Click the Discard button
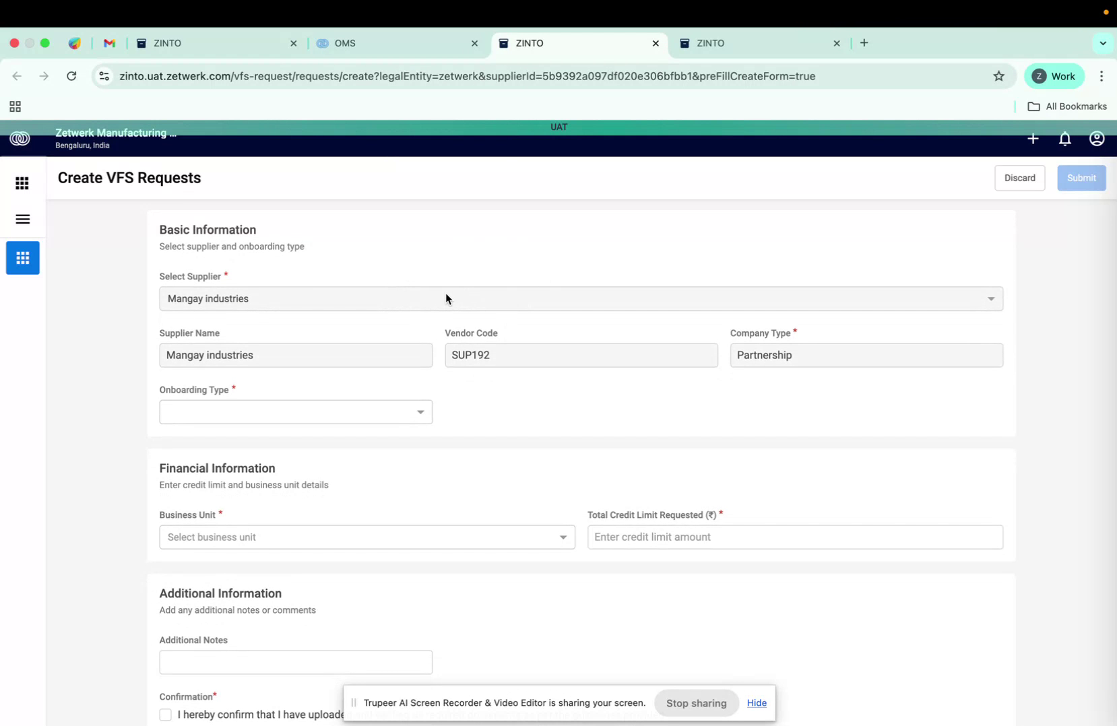 pos(1020,178)
